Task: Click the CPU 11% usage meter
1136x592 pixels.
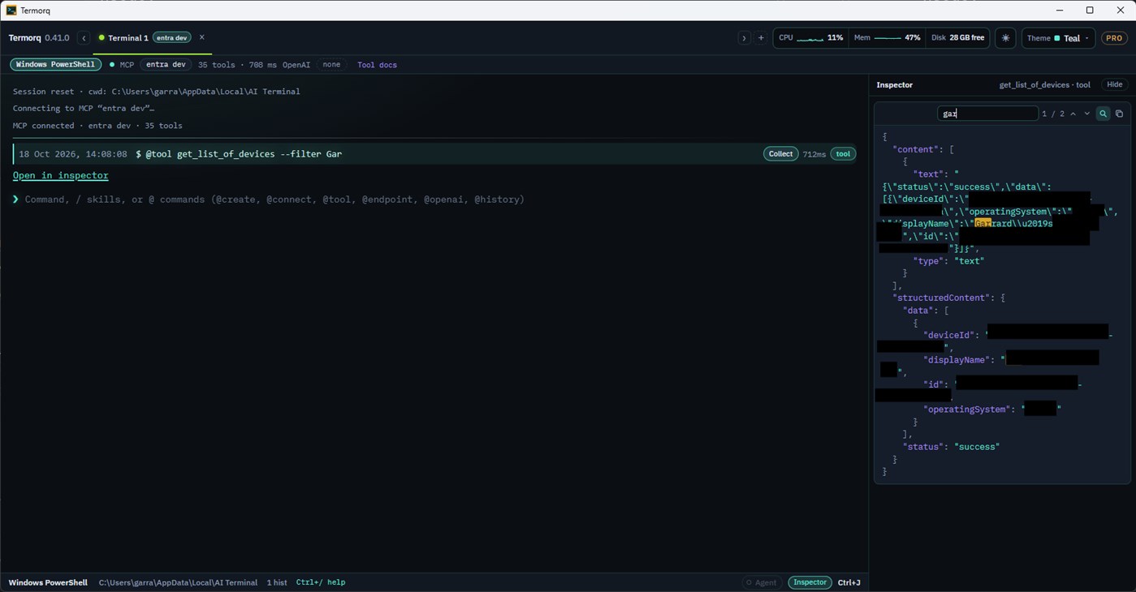Action: coord(810,38)
